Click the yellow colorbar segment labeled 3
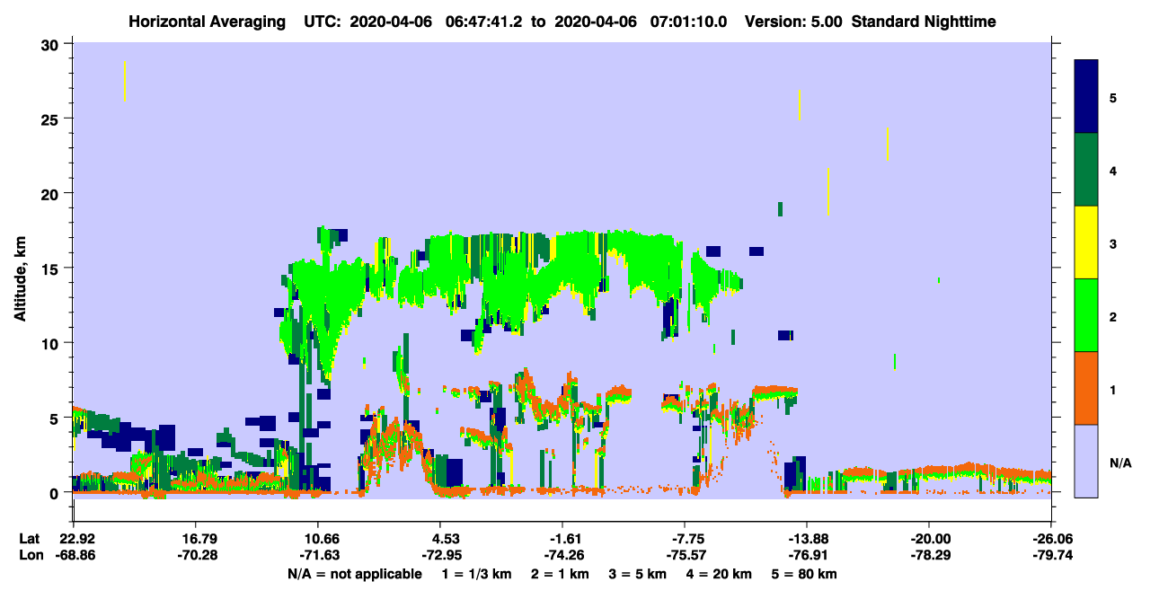 [1086, 242]
